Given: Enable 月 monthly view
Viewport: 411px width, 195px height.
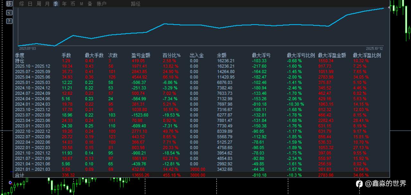Looking at the screenshot, I should (x=46, y=4).
